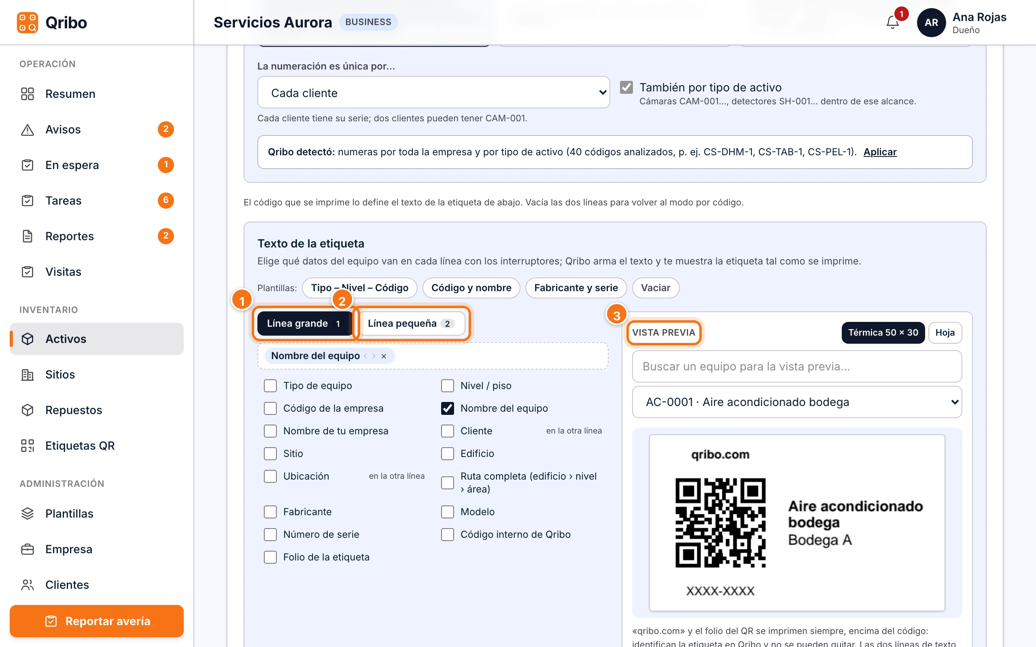The height and width of the screenshot is (647, 1036).
Task: Focus the equipment preview search field
Action: (797, 366)
